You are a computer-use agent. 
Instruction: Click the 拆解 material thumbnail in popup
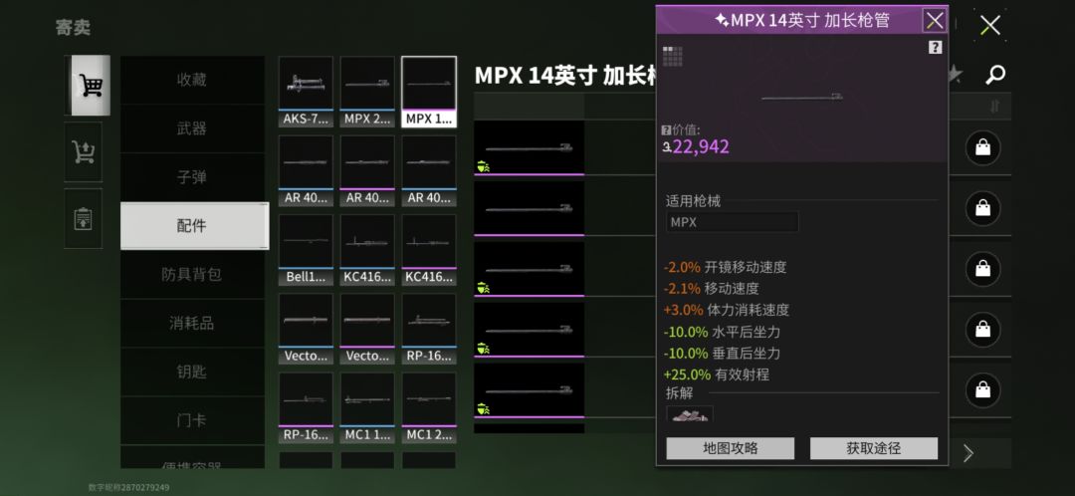[690, 413]
